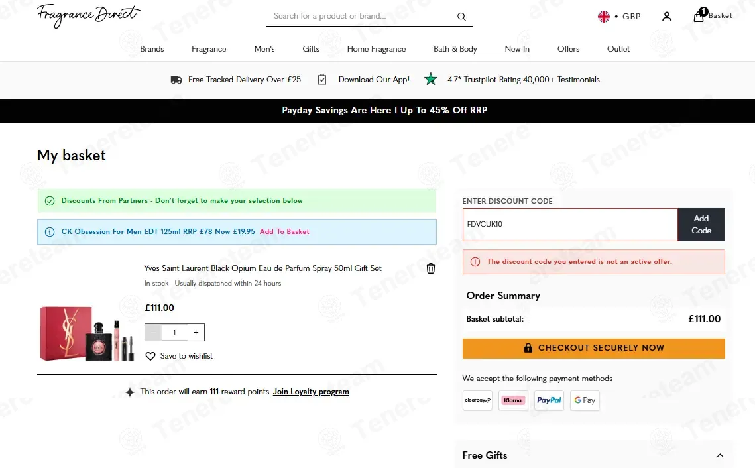755x468 pixels.
Task: Click the discount code not active message
Action: click(594, 262)
